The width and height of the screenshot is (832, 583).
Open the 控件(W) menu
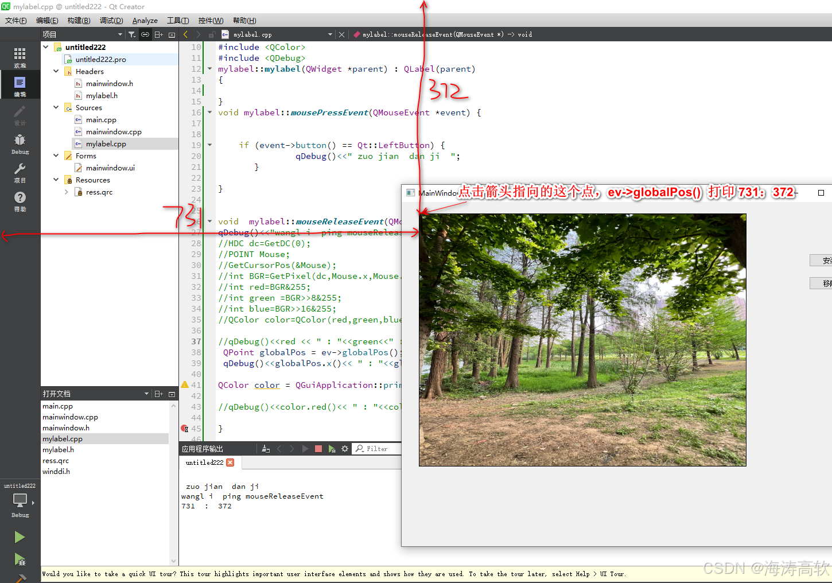click(x=211, y=20)
